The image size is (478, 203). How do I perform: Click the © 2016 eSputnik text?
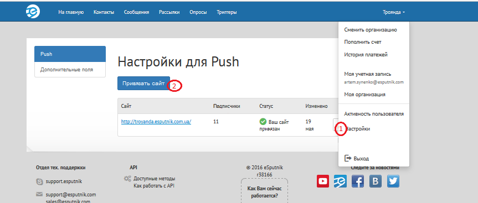(x=264, y=168)
